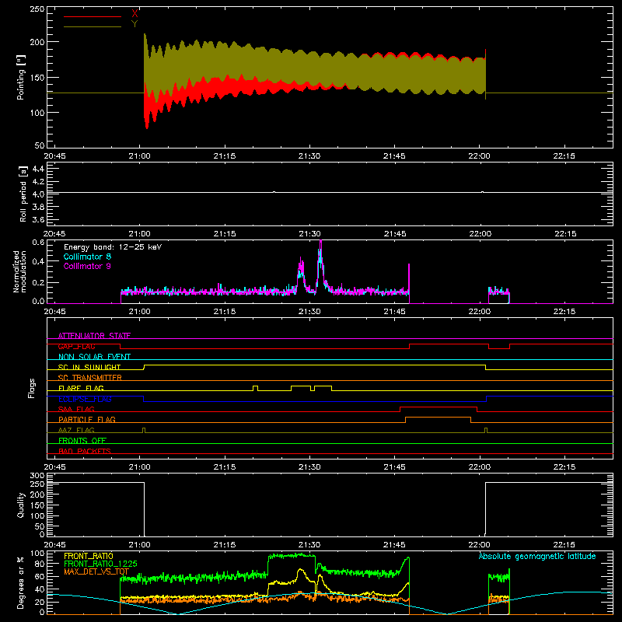Click the Pointing axis title

click(21, 77)
